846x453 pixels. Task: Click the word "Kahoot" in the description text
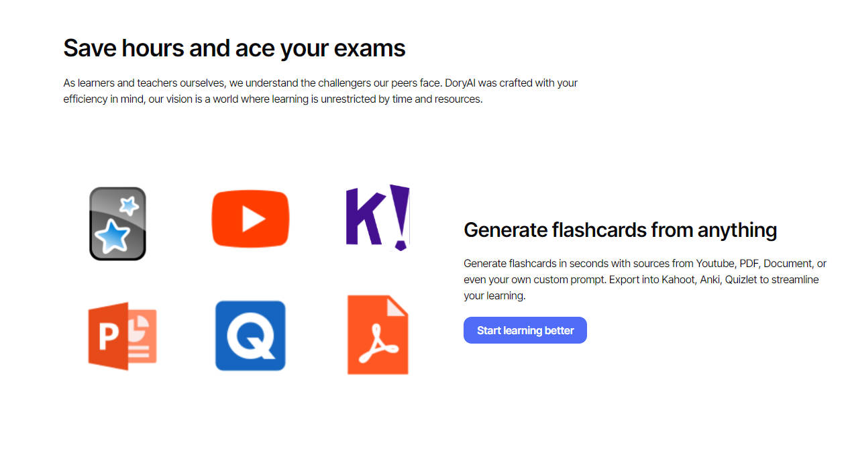(678, 279)
